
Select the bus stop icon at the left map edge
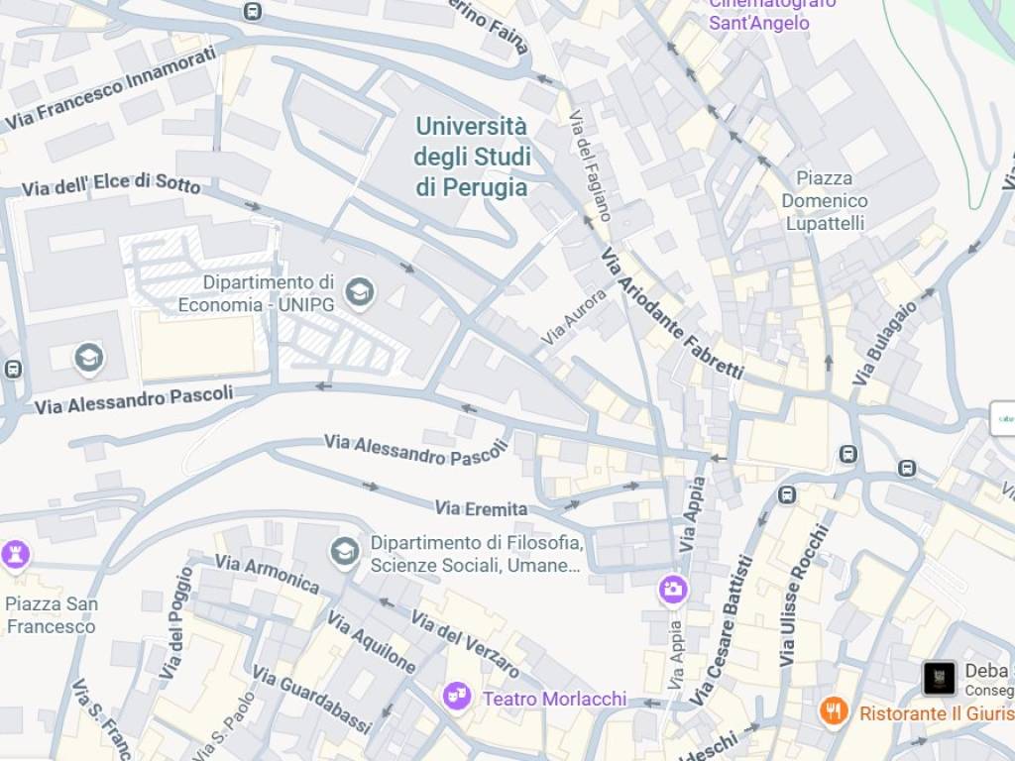pyautogui.click(x=13, y=370)
